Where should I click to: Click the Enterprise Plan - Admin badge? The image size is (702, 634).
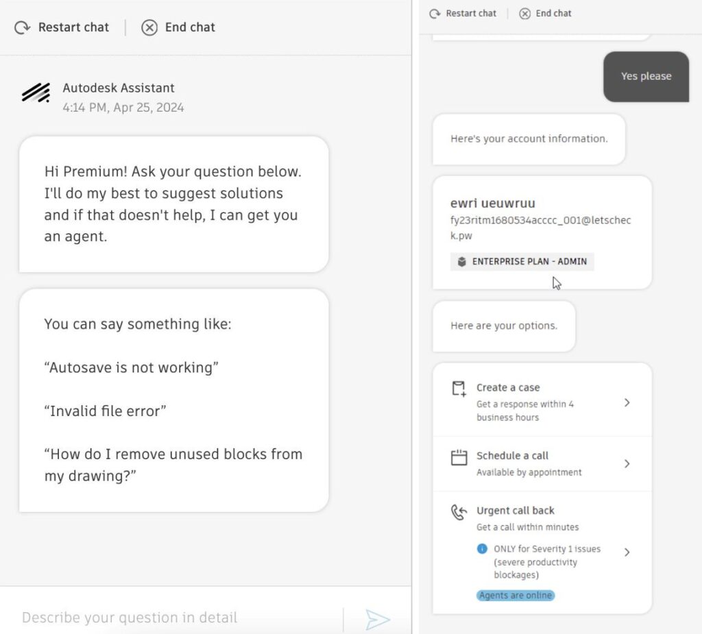point(522,262)
